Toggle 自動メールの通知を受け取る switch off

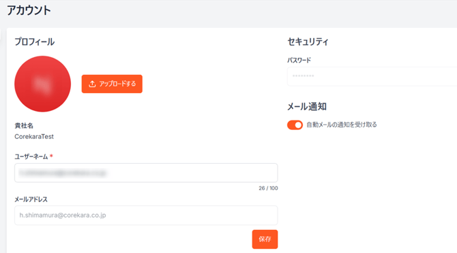tap(295, 125)
